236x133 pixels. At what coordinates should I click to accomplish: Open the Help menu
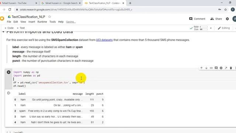(61, 22)
